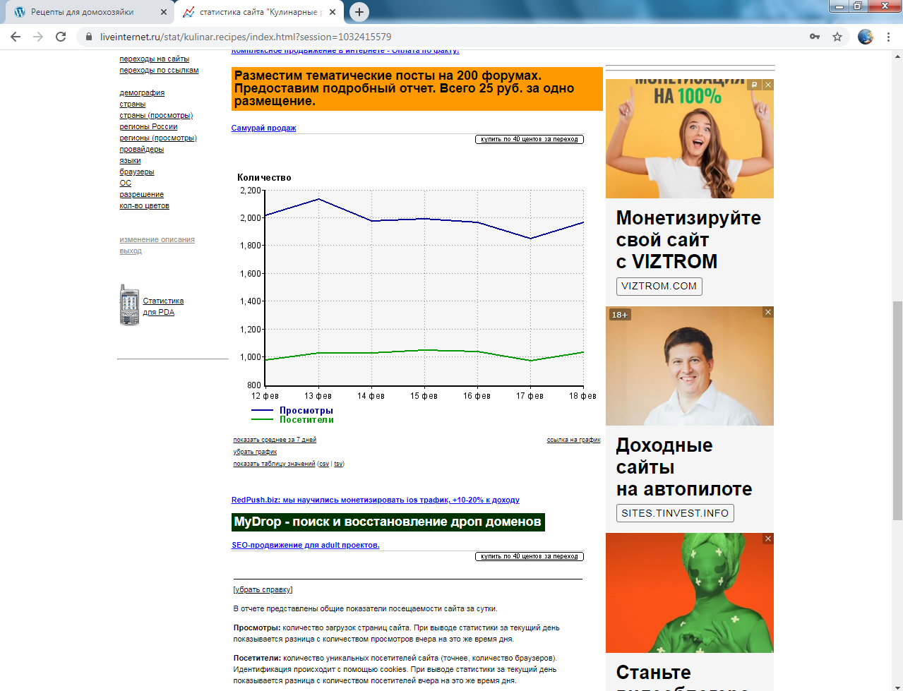The image size is (903, 691).
Task: Open the "переходы по ссылкам" report
Action: (159, 71)
